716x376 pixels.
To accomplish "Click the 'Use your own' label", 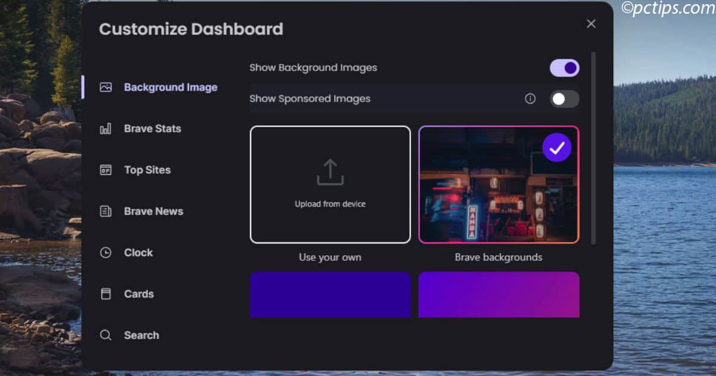I will [330, 258].
